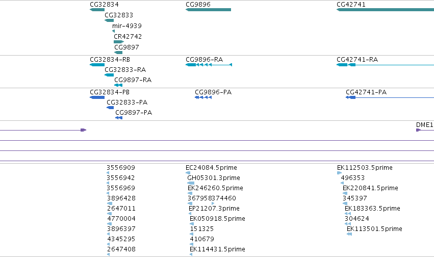Screen dimensions: 434x257
Task: Select the CG32834-RB transcript bar
Action: point(97,65)
